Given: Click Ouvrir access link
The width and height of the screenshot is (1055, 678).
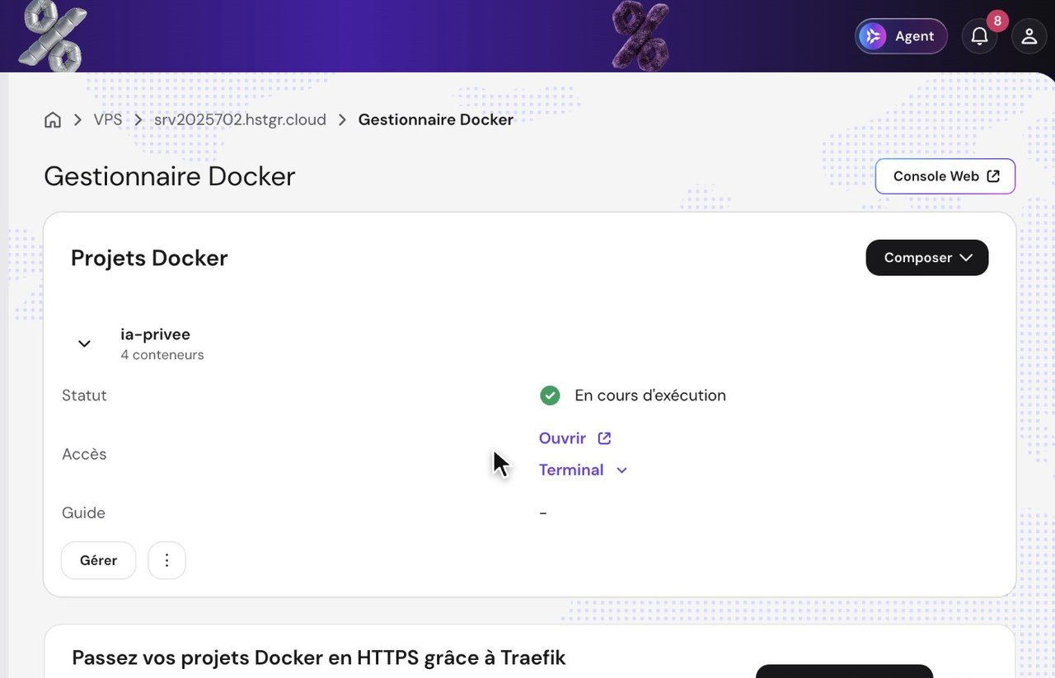Looking at the screenshot, I should pos(562,438).
